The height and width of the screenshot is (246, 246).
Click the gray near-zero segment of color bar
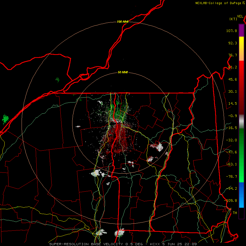click(x=241, y=122)
